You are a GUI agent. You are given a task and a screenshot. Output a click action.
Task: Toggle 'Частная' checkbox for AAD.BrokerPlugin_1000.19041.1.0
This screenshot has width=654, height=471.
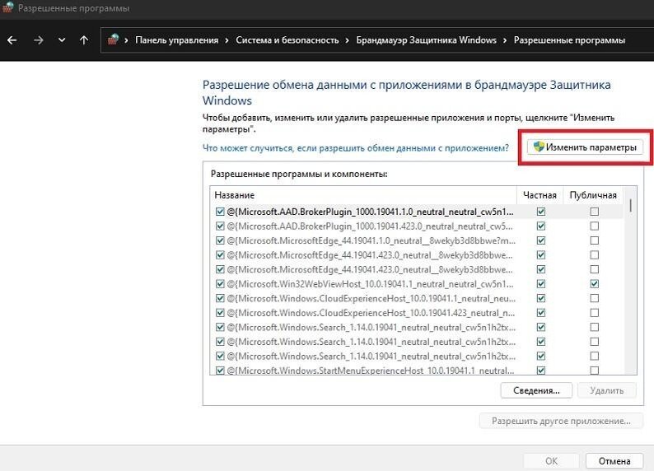(541, 212)
